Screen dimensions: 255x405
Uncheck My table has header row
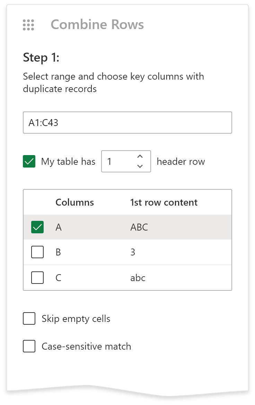29,161
